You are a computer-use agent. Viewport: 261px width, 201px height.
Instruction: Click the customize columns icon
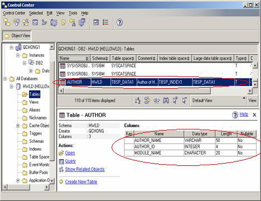[157, 100]
